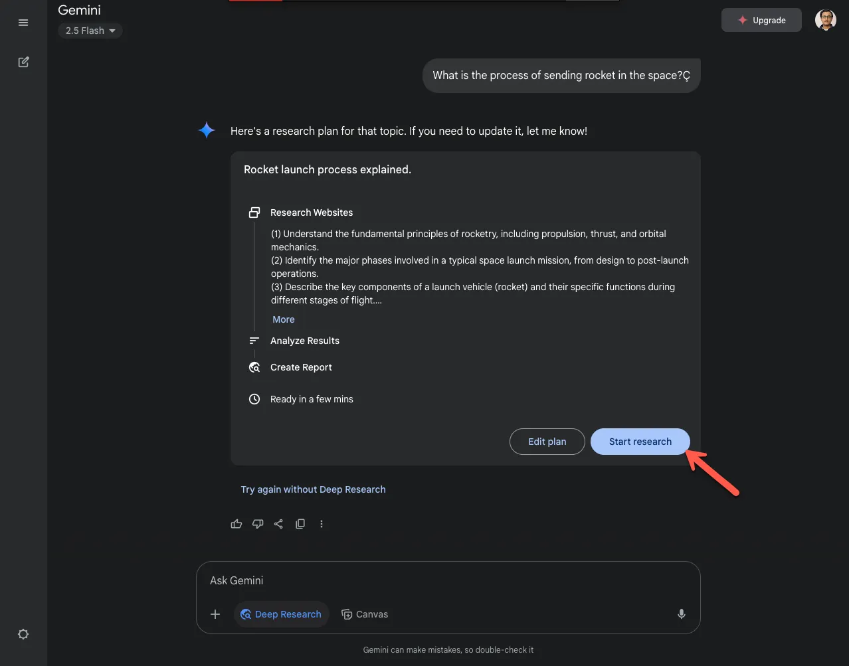Click step (1) about fundamental rocketry principles
This screenshot has height=666, width=849.
(x=468, y=240)
